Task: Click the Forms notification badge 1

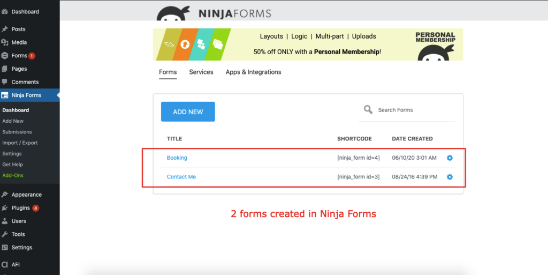Action: pos(32,56)
